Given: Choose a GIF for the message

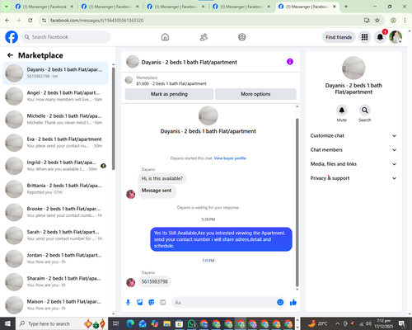Looking at the screenshot, I should 163,303.
